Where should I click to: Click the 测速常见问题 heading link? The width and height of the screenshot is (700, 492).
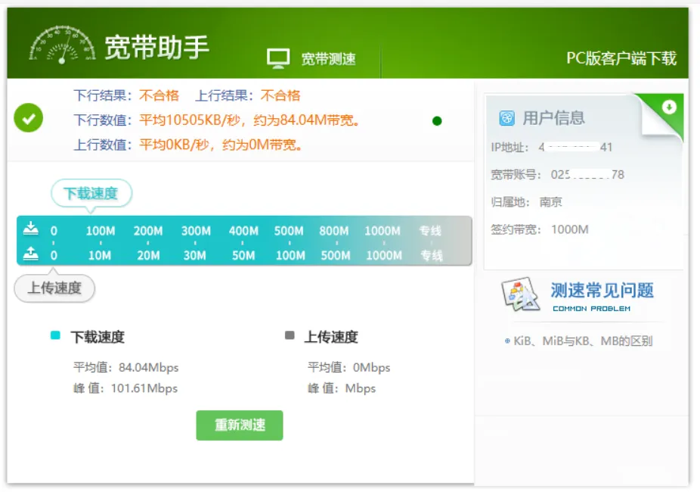602,290
